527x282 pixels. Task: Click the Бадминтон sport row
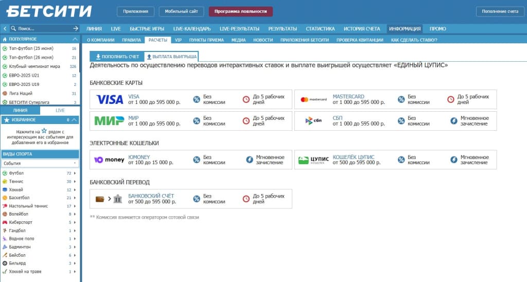tap(40, 246)
